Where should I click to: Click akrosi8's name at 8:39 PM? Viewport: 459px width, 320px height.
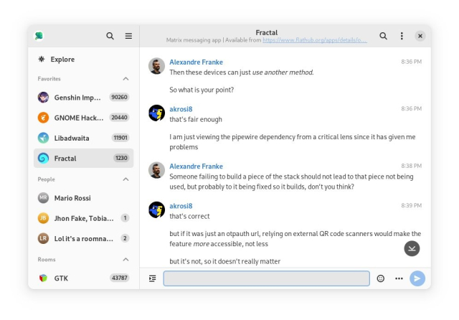(x=181, y=206)
